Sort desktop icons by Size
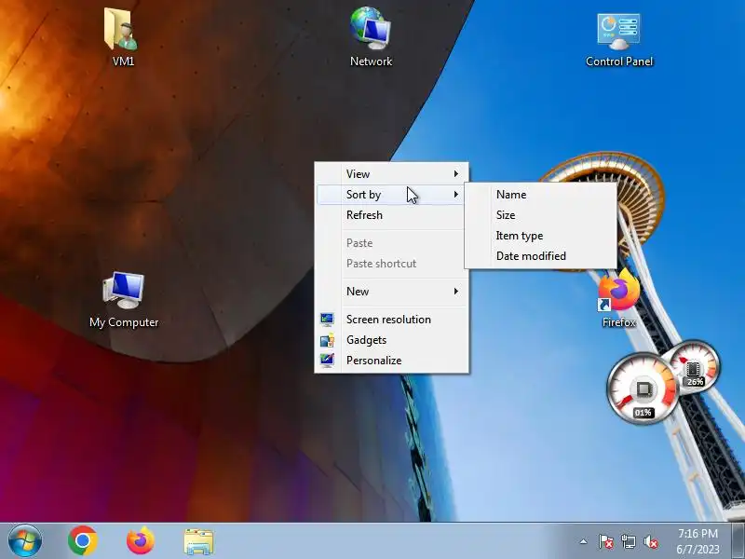This screenshot has width=745, height=559. click(x=541, y=215)
